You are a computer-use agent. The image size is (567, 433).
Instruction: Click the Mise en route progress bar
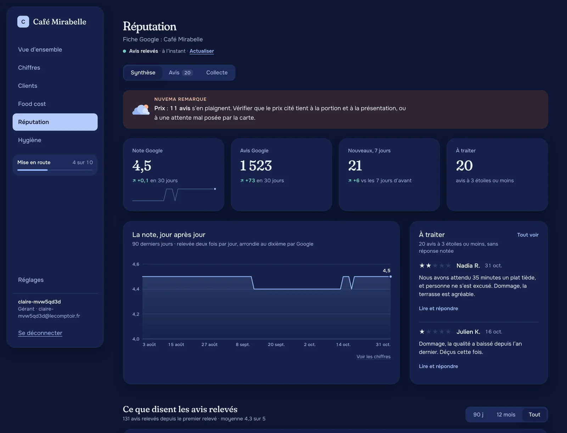[55, 170]
